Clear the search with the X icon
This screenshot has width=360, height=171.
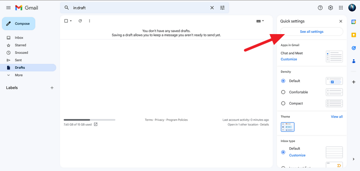click(212, 8)
